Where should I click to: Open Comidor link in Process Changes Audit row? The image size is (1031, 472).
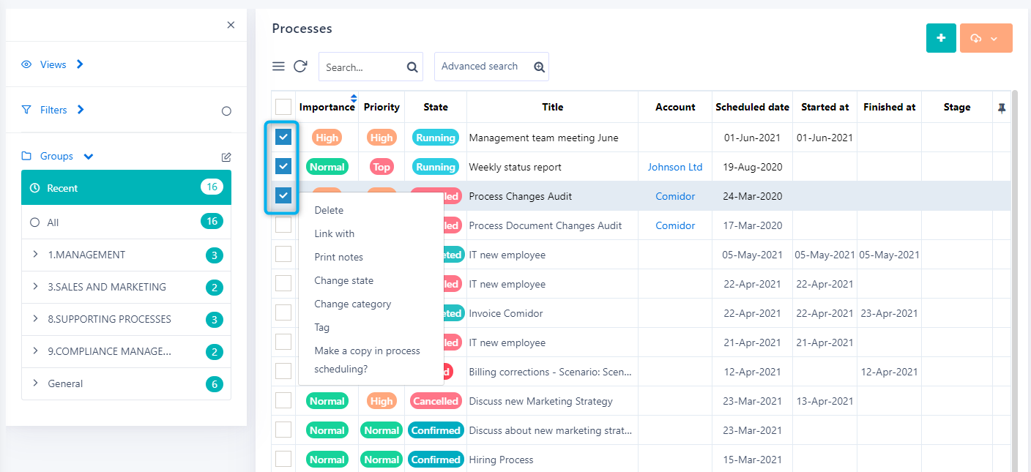tap(675, 196)
